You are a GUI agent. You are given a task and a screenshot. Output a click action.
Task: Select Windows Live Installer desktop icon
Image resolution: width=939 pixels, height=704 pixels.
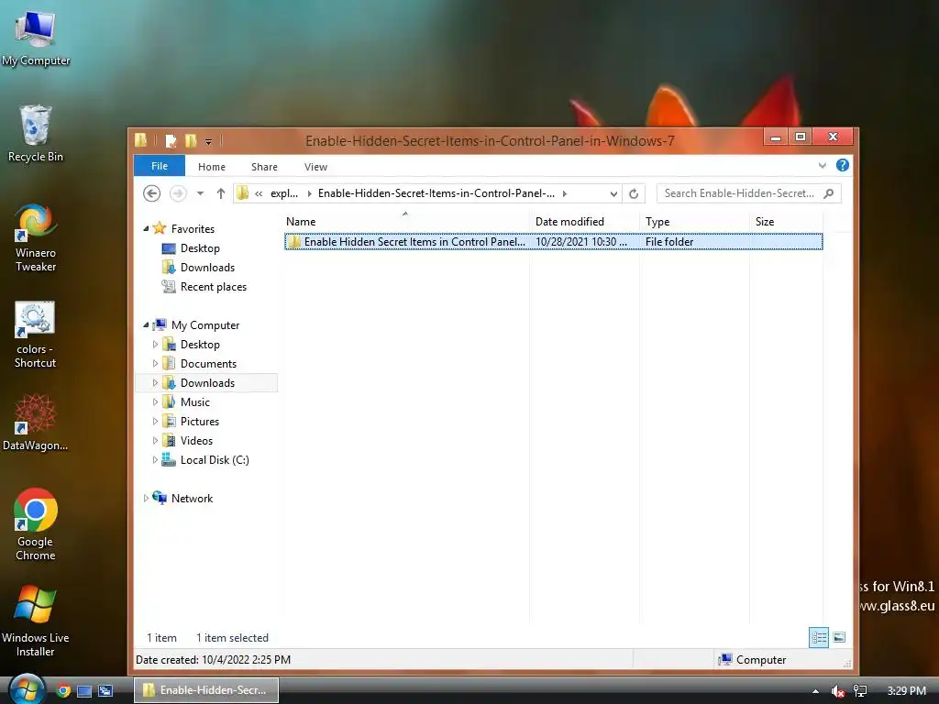[36, 621]
